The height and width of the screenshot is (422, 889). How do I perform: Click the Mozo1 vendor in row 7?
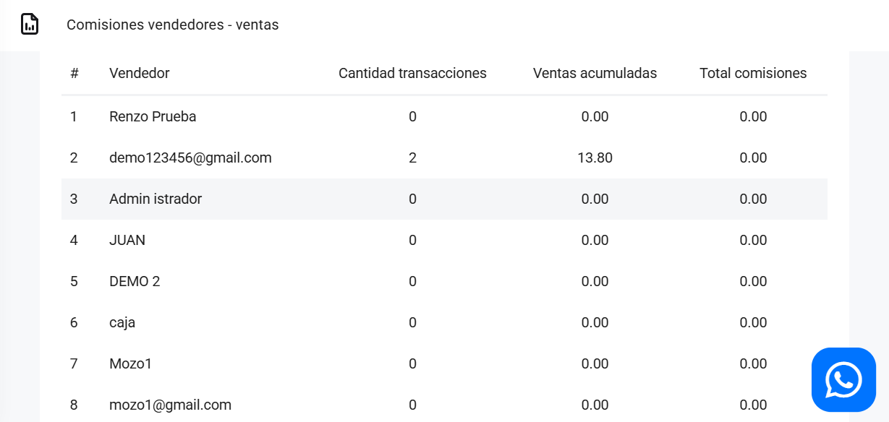130,363
